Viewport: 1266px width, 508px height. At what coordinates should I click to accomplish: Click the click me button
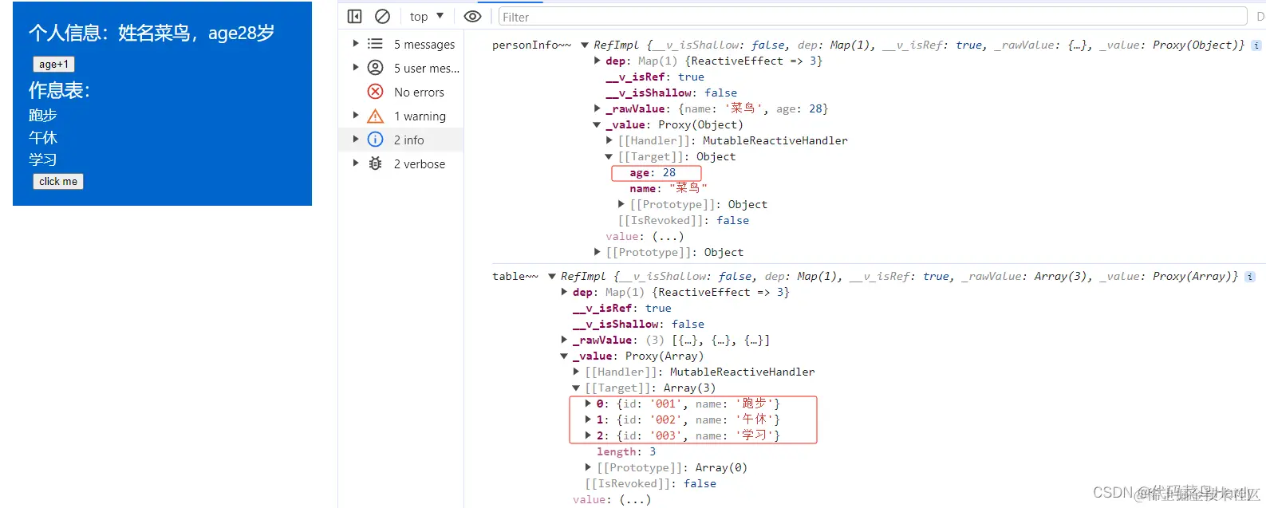(58, 181)
